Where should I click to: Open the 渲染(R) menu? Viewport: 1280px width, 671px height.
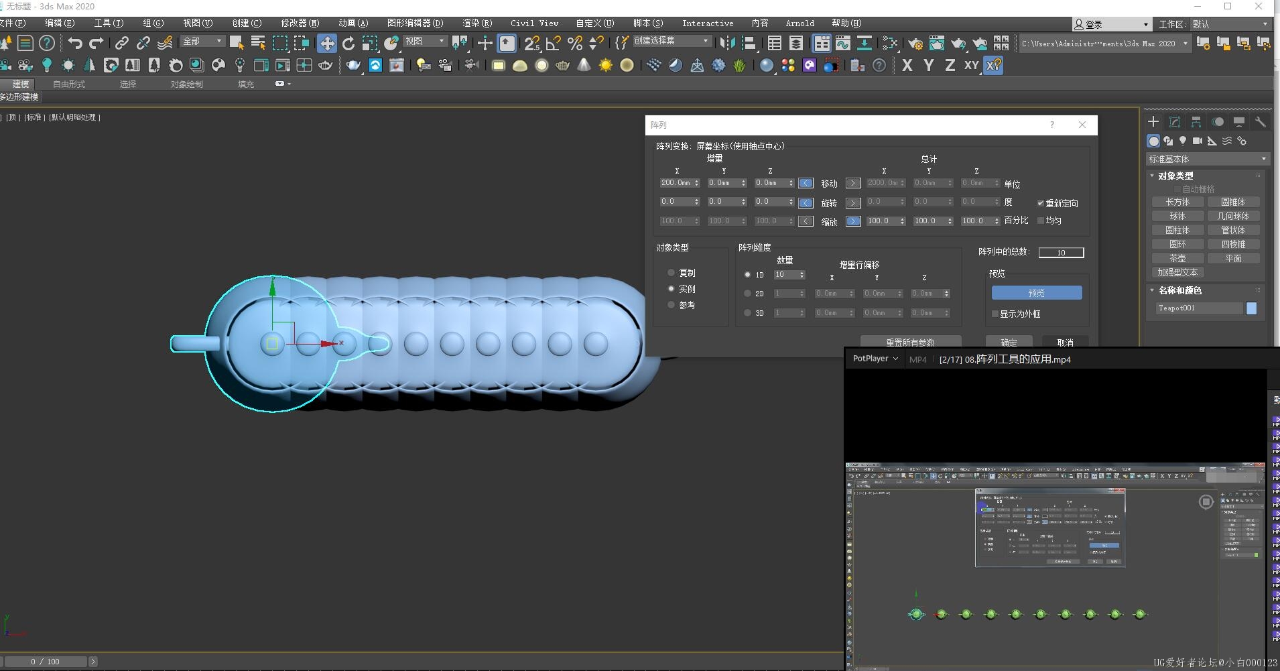click(x=477, y=23)
